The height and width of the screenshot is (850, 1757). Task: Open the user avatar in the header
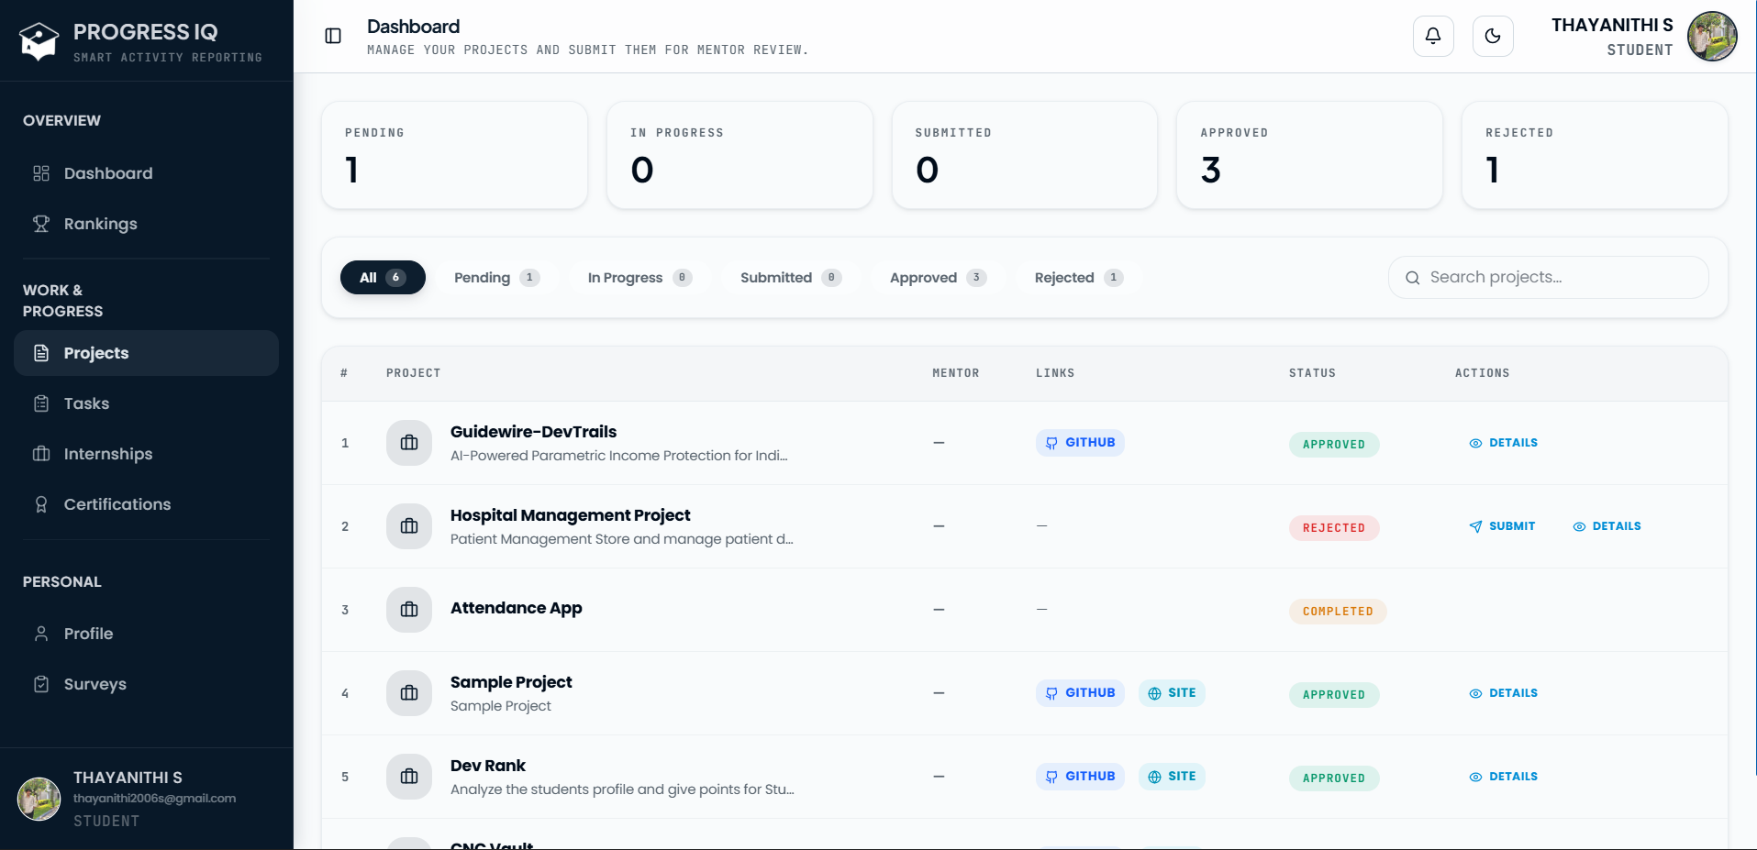click(x=1712, y=36)
